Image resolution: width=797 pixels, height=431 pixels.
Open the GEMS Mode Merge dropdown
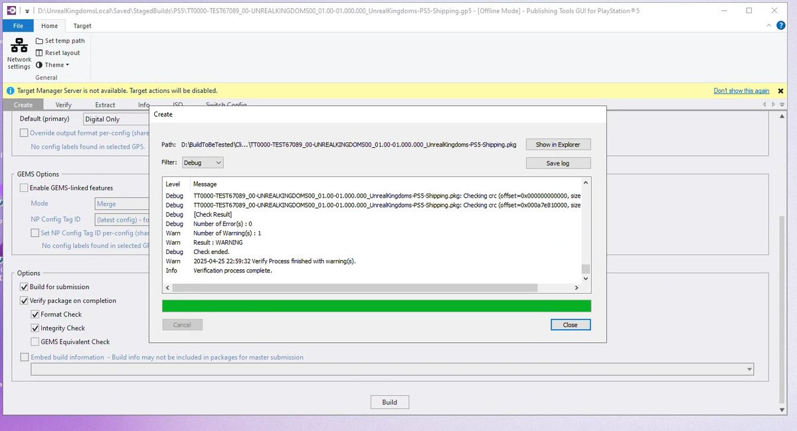pyautogui.click(x=122, y=204)
